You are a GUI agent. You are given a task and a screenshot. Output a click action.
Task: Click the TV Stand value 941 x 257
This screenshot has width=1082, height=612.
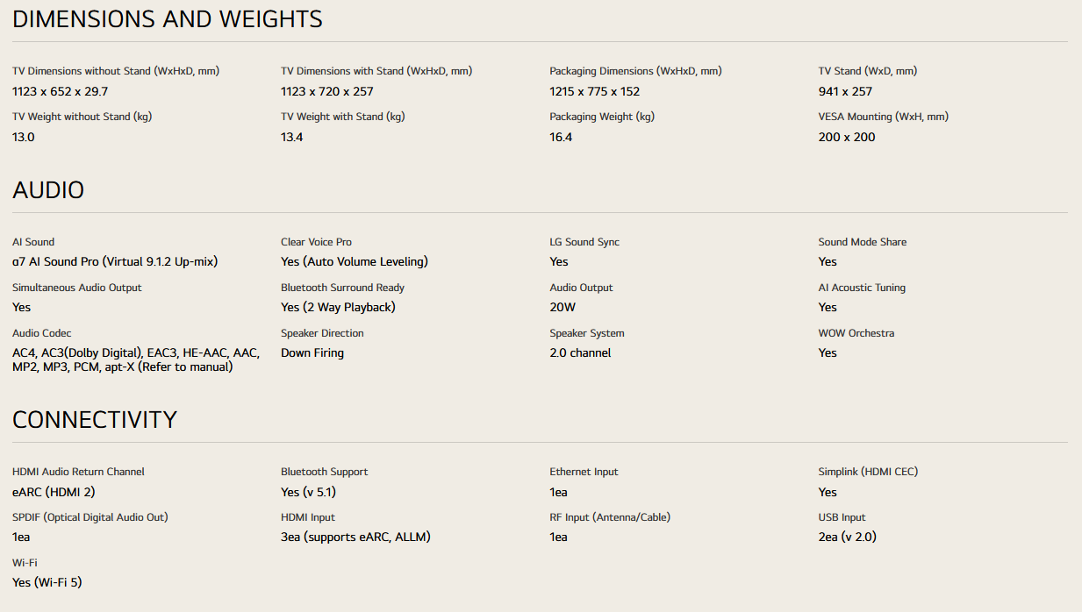pyautogui.click(x=845, y=91)
